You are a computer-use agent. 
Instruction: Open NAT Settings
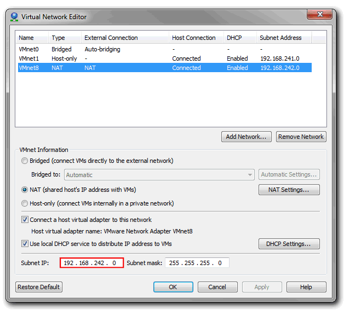[289, 190]
